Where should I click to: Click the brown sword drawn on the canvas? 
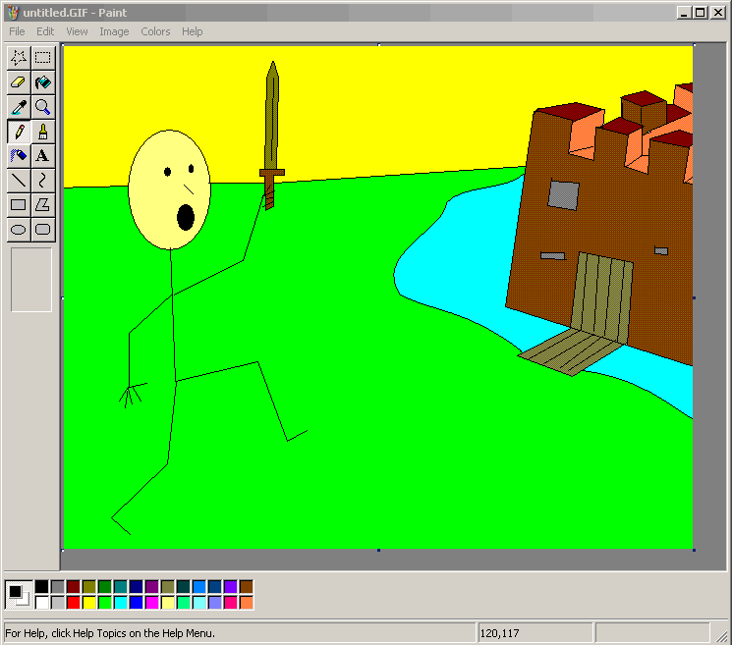[272, 135]
